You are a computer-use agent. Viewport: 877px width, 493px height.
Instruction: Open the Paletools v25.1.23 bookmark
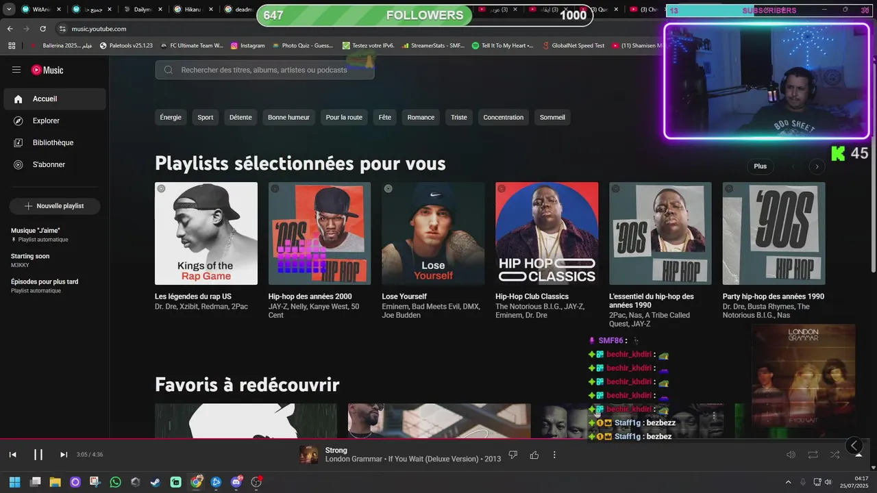tap(126, 45)
